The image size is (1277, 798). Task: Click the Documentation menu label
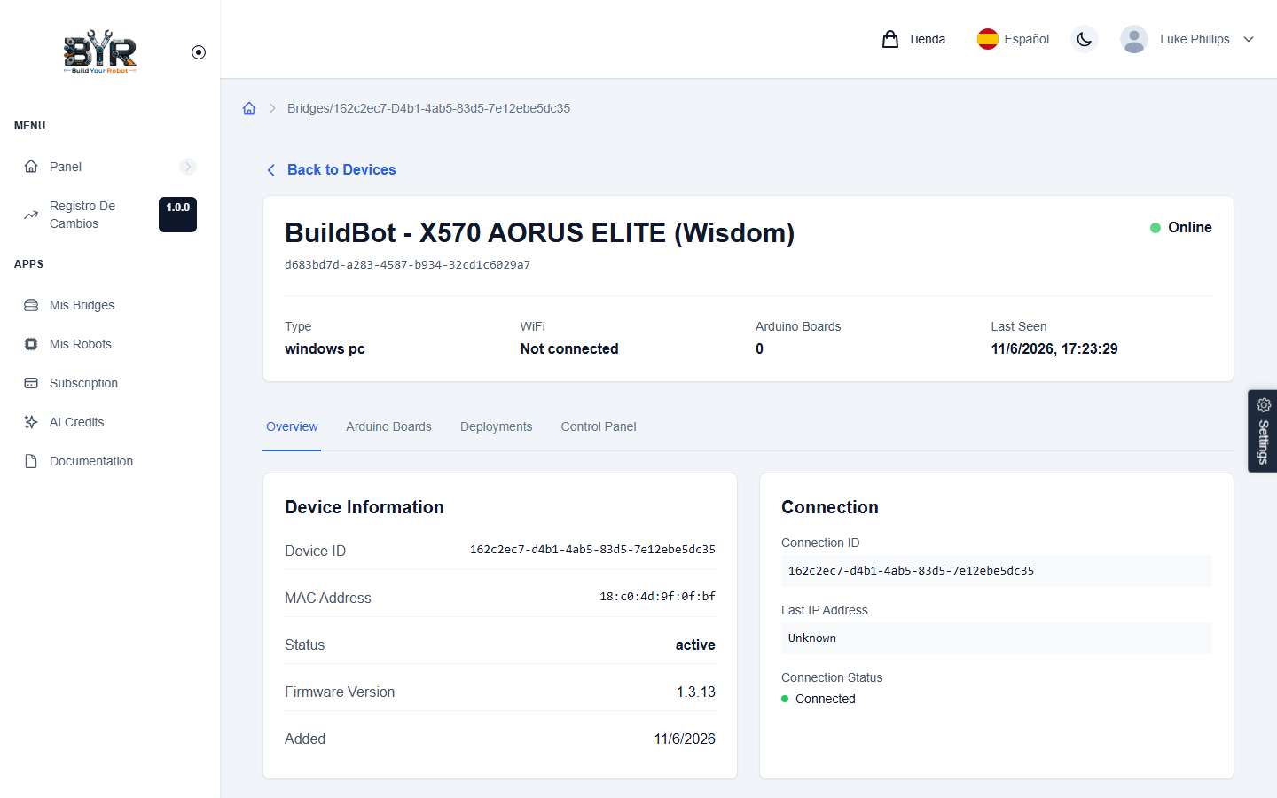click(x=91, y=461)
